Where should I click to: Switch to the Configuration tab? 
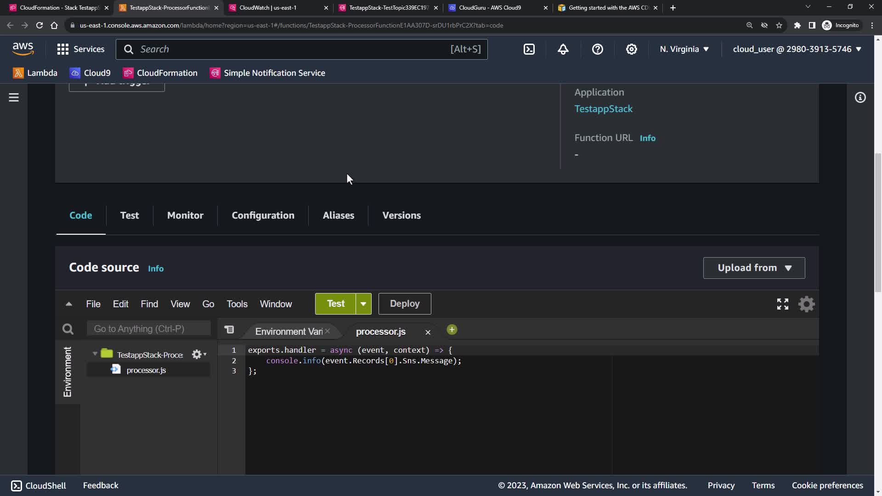(263, 215)
